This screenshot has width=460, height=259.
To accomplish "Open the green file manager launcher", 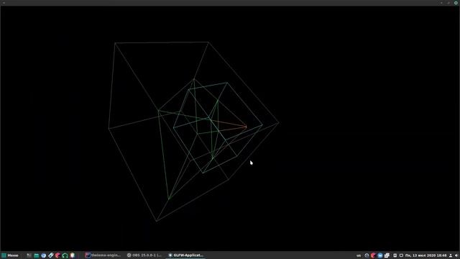I will 37,255.
